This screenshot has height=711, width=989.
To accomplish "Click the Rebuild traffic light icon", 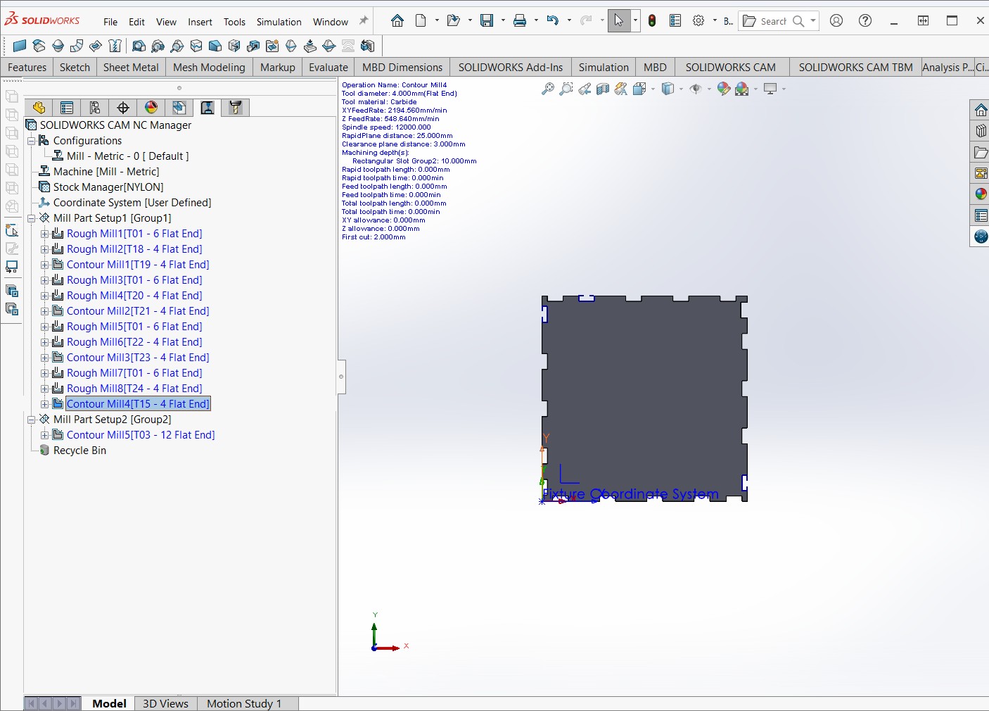I will 652,20.
